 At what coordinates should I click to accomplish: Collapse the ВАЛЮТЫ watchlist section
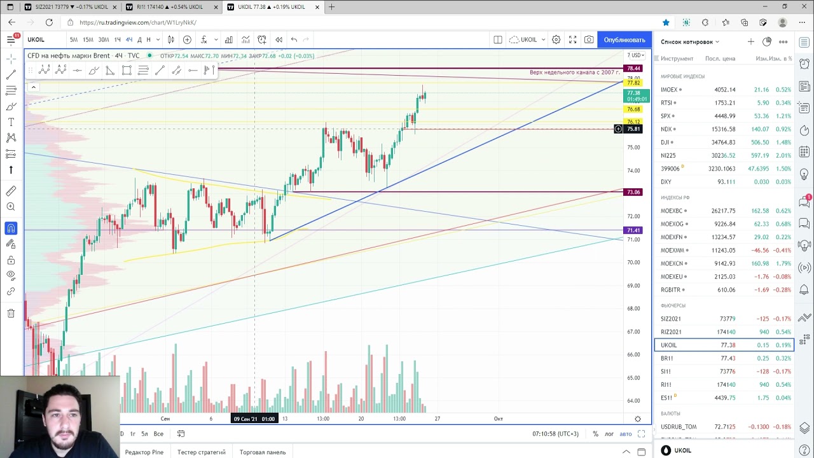point(670,413)
